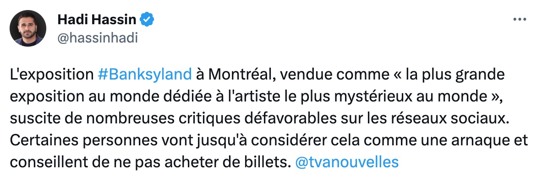This screenshot has width=537, height=181.
Task: Click the word Certaines starting fourth line
Action: [40, 140]
